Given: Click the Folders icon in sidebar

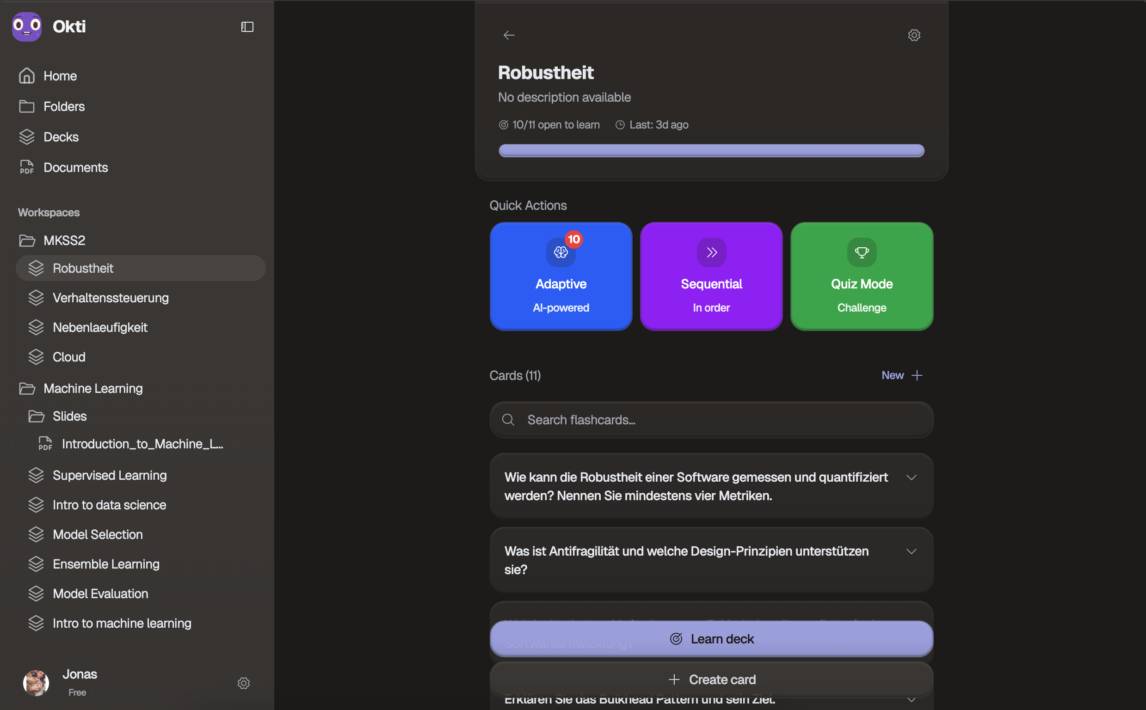Looking at the screenshot, I should [27, 106].
